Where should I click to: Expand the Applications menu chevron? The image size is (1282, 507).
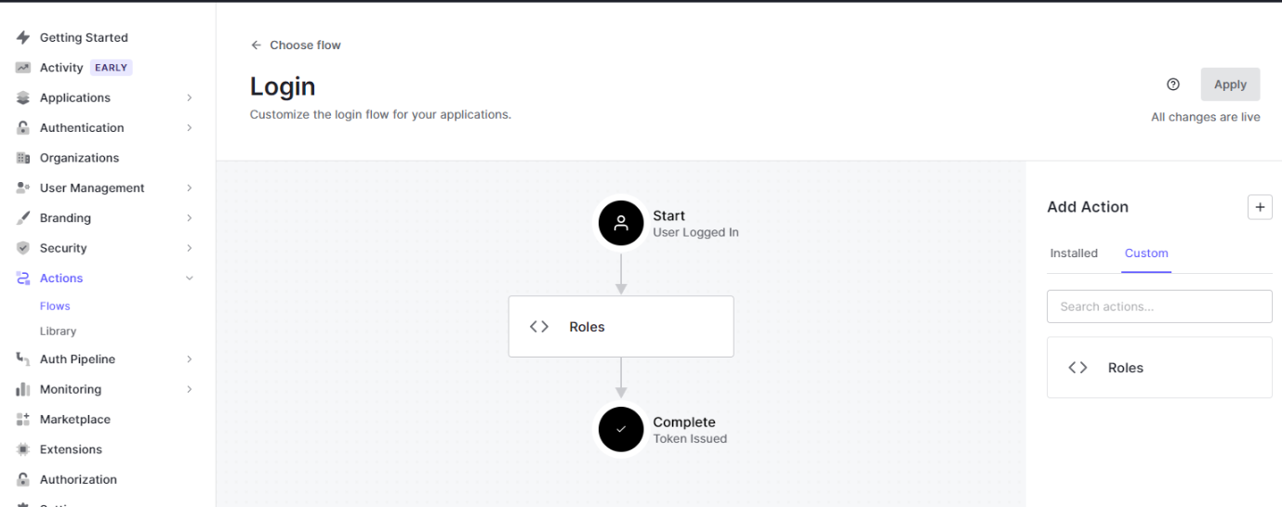coord(190,97)
